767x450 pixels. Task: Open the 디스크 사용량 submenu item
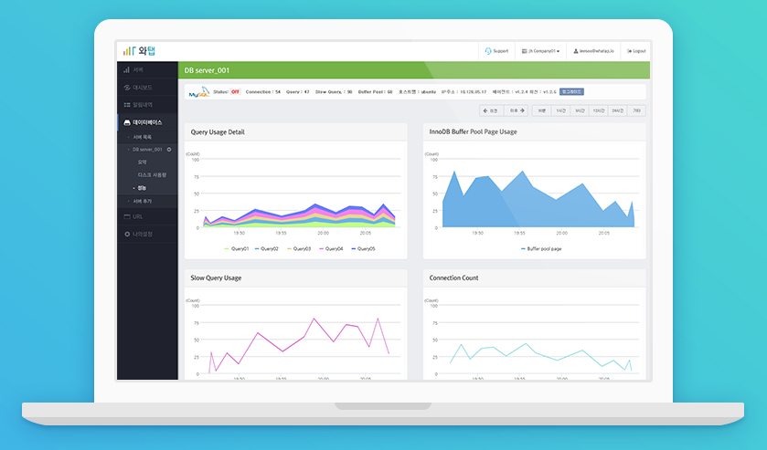pyautogui.click(x=152, y=175)
